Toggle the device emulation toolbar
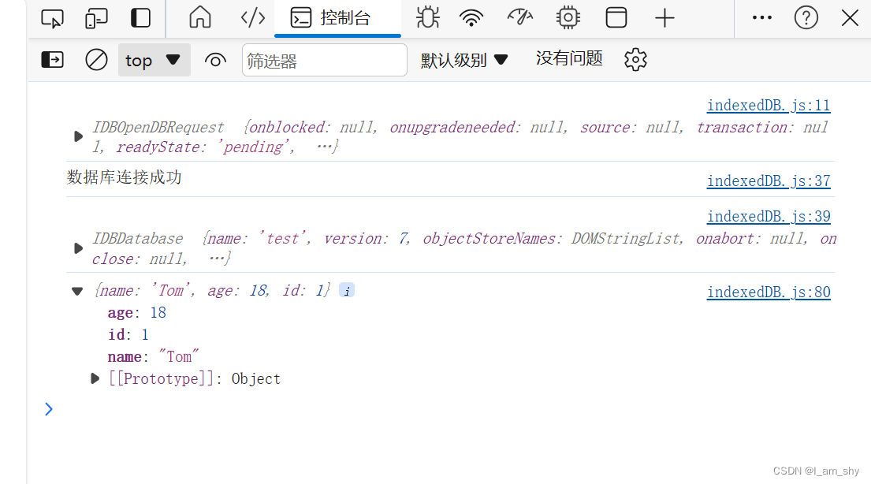The width and height of the screenshot is (871, 484). pos(96,17)
